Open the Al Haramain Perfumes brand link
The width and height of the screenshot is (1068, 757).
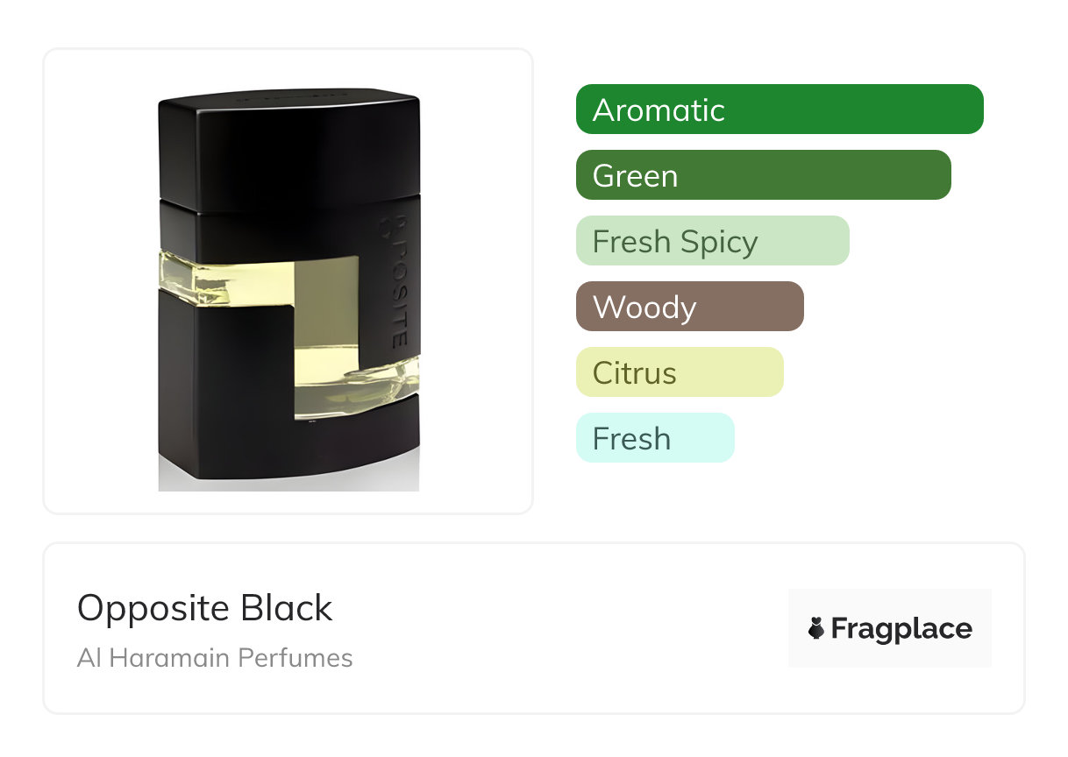point(215,658)
